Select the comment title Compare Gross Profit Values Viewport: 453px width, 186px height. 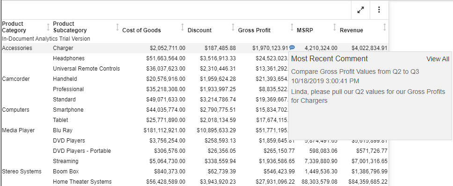click(x=355, y=72)
